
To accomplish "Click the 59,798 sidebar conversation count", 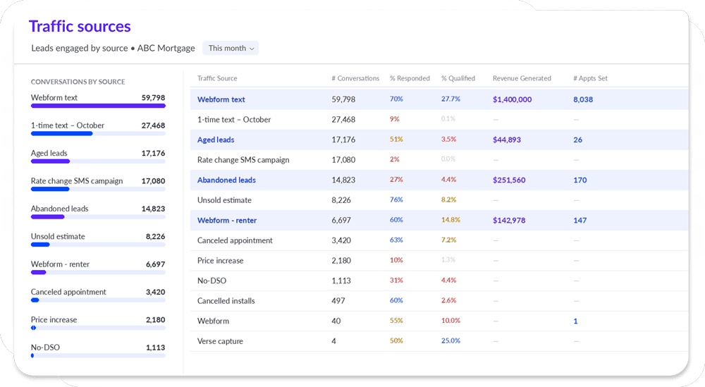I will (x=153, y=97).
